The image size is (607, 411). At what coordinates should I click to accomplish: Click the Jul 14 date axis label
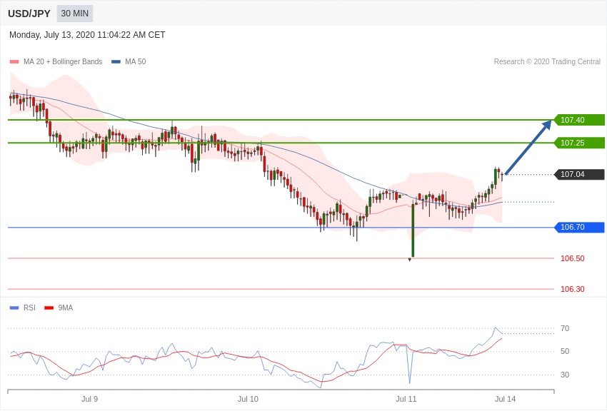[x=505, y=399]
